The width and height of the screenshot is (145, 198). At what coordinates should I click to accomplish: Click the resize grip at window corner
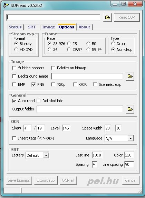(140, 191)
